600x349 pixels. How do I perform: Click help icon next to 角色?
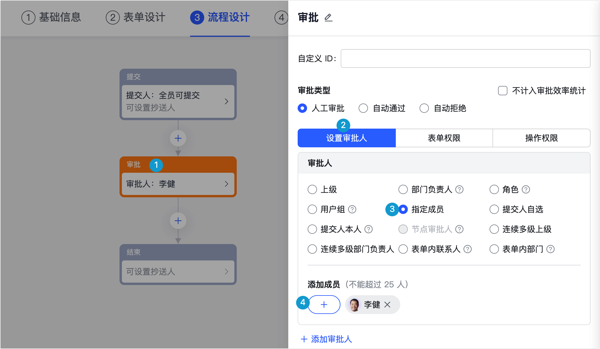click(526, 189)
